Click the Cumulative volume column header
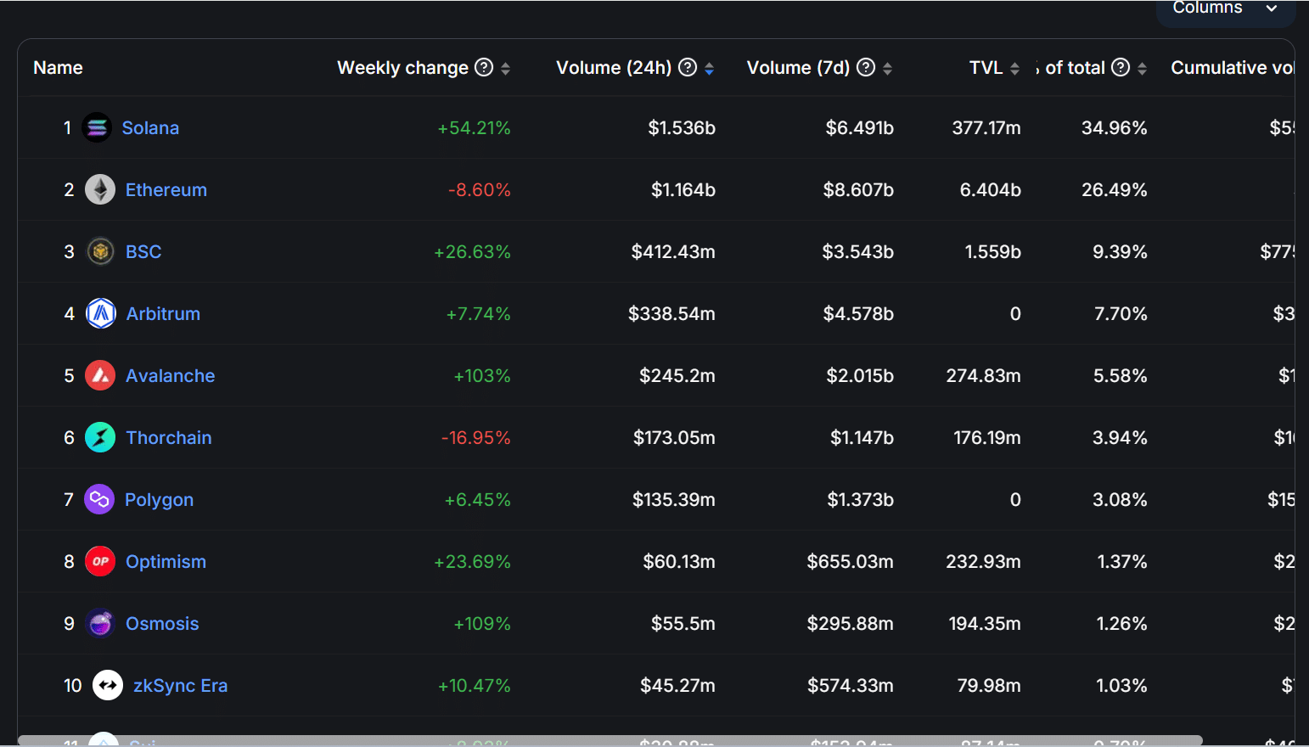1309x747 pixels. (1233, 67)
